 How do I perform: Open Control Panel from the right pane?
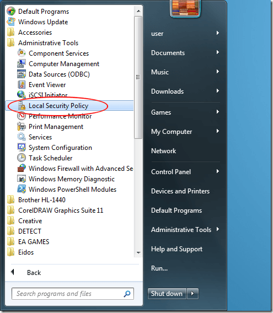click(x=171, y=172)
